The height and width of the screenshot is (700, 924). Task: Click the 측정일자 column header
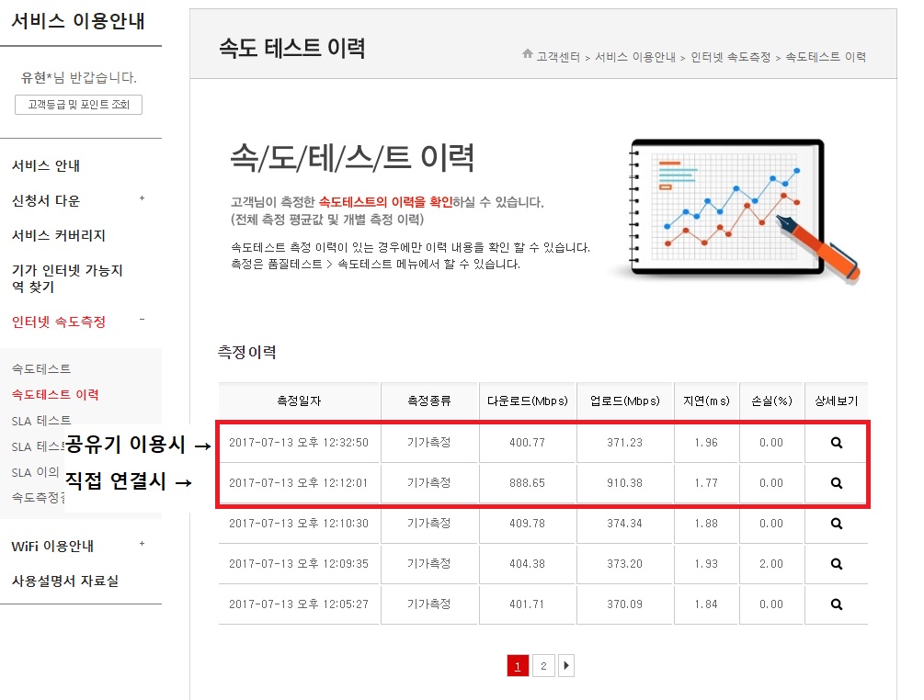pos(300,401)
